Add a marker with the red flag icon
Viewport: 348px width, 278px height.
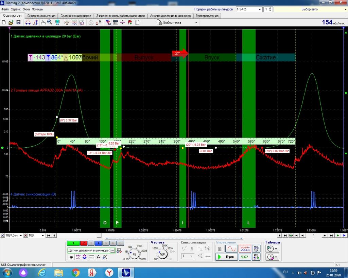[x=130, y=22]
